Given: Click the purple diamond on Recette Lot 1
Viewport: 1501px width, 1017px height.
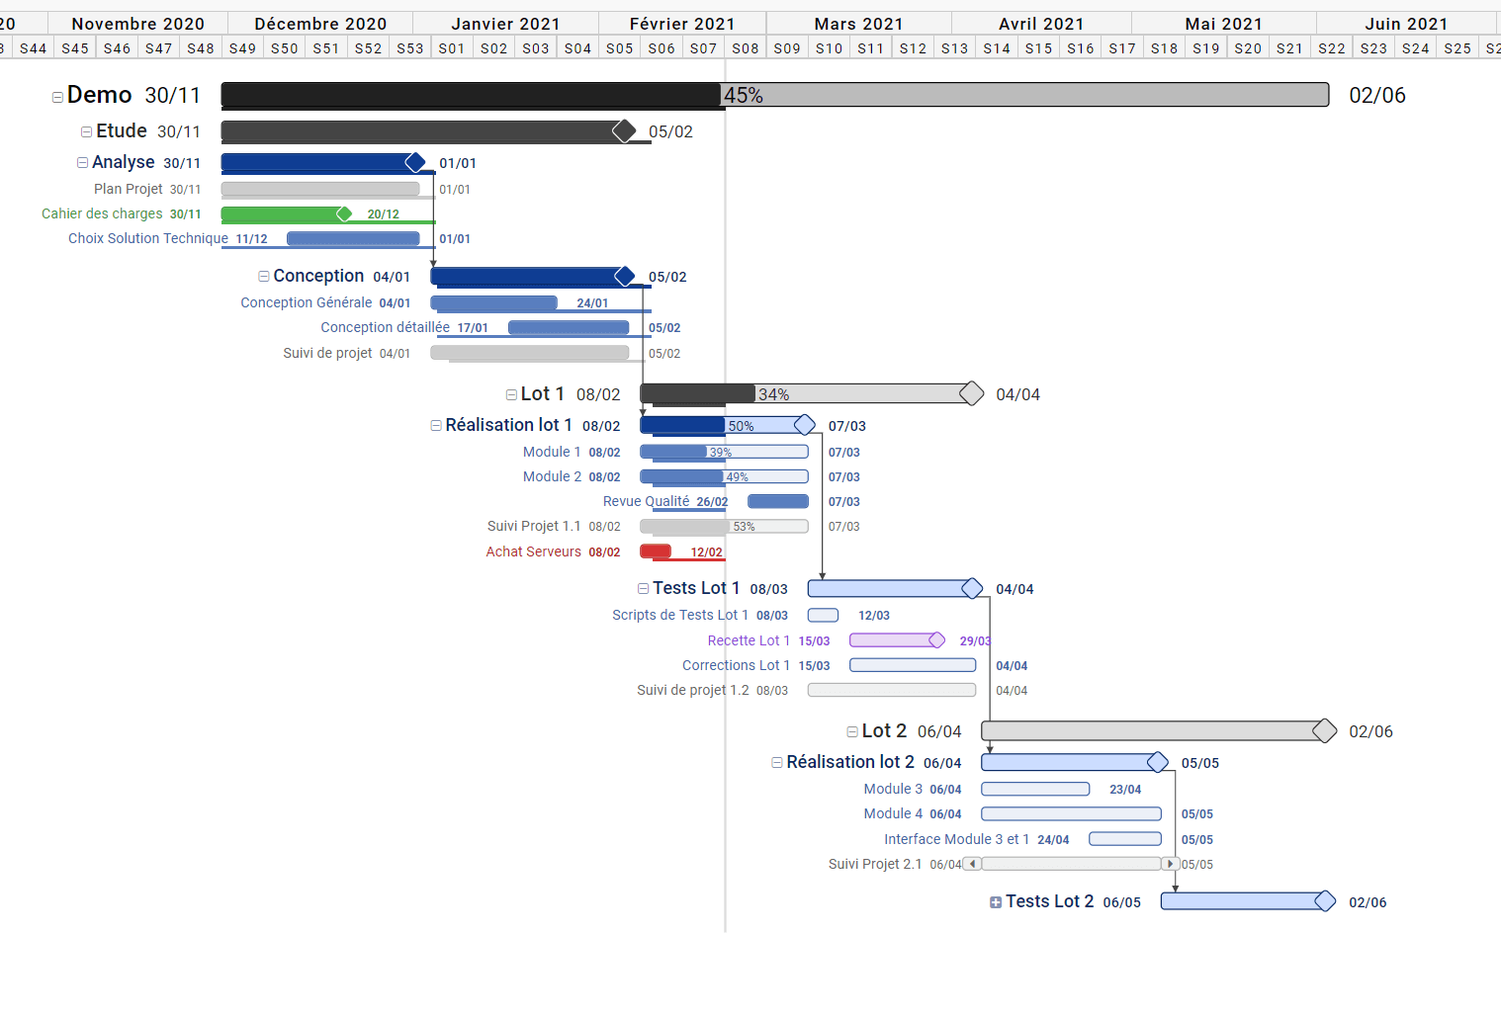Looking at the screenshot, I should [x=936, y=640].
